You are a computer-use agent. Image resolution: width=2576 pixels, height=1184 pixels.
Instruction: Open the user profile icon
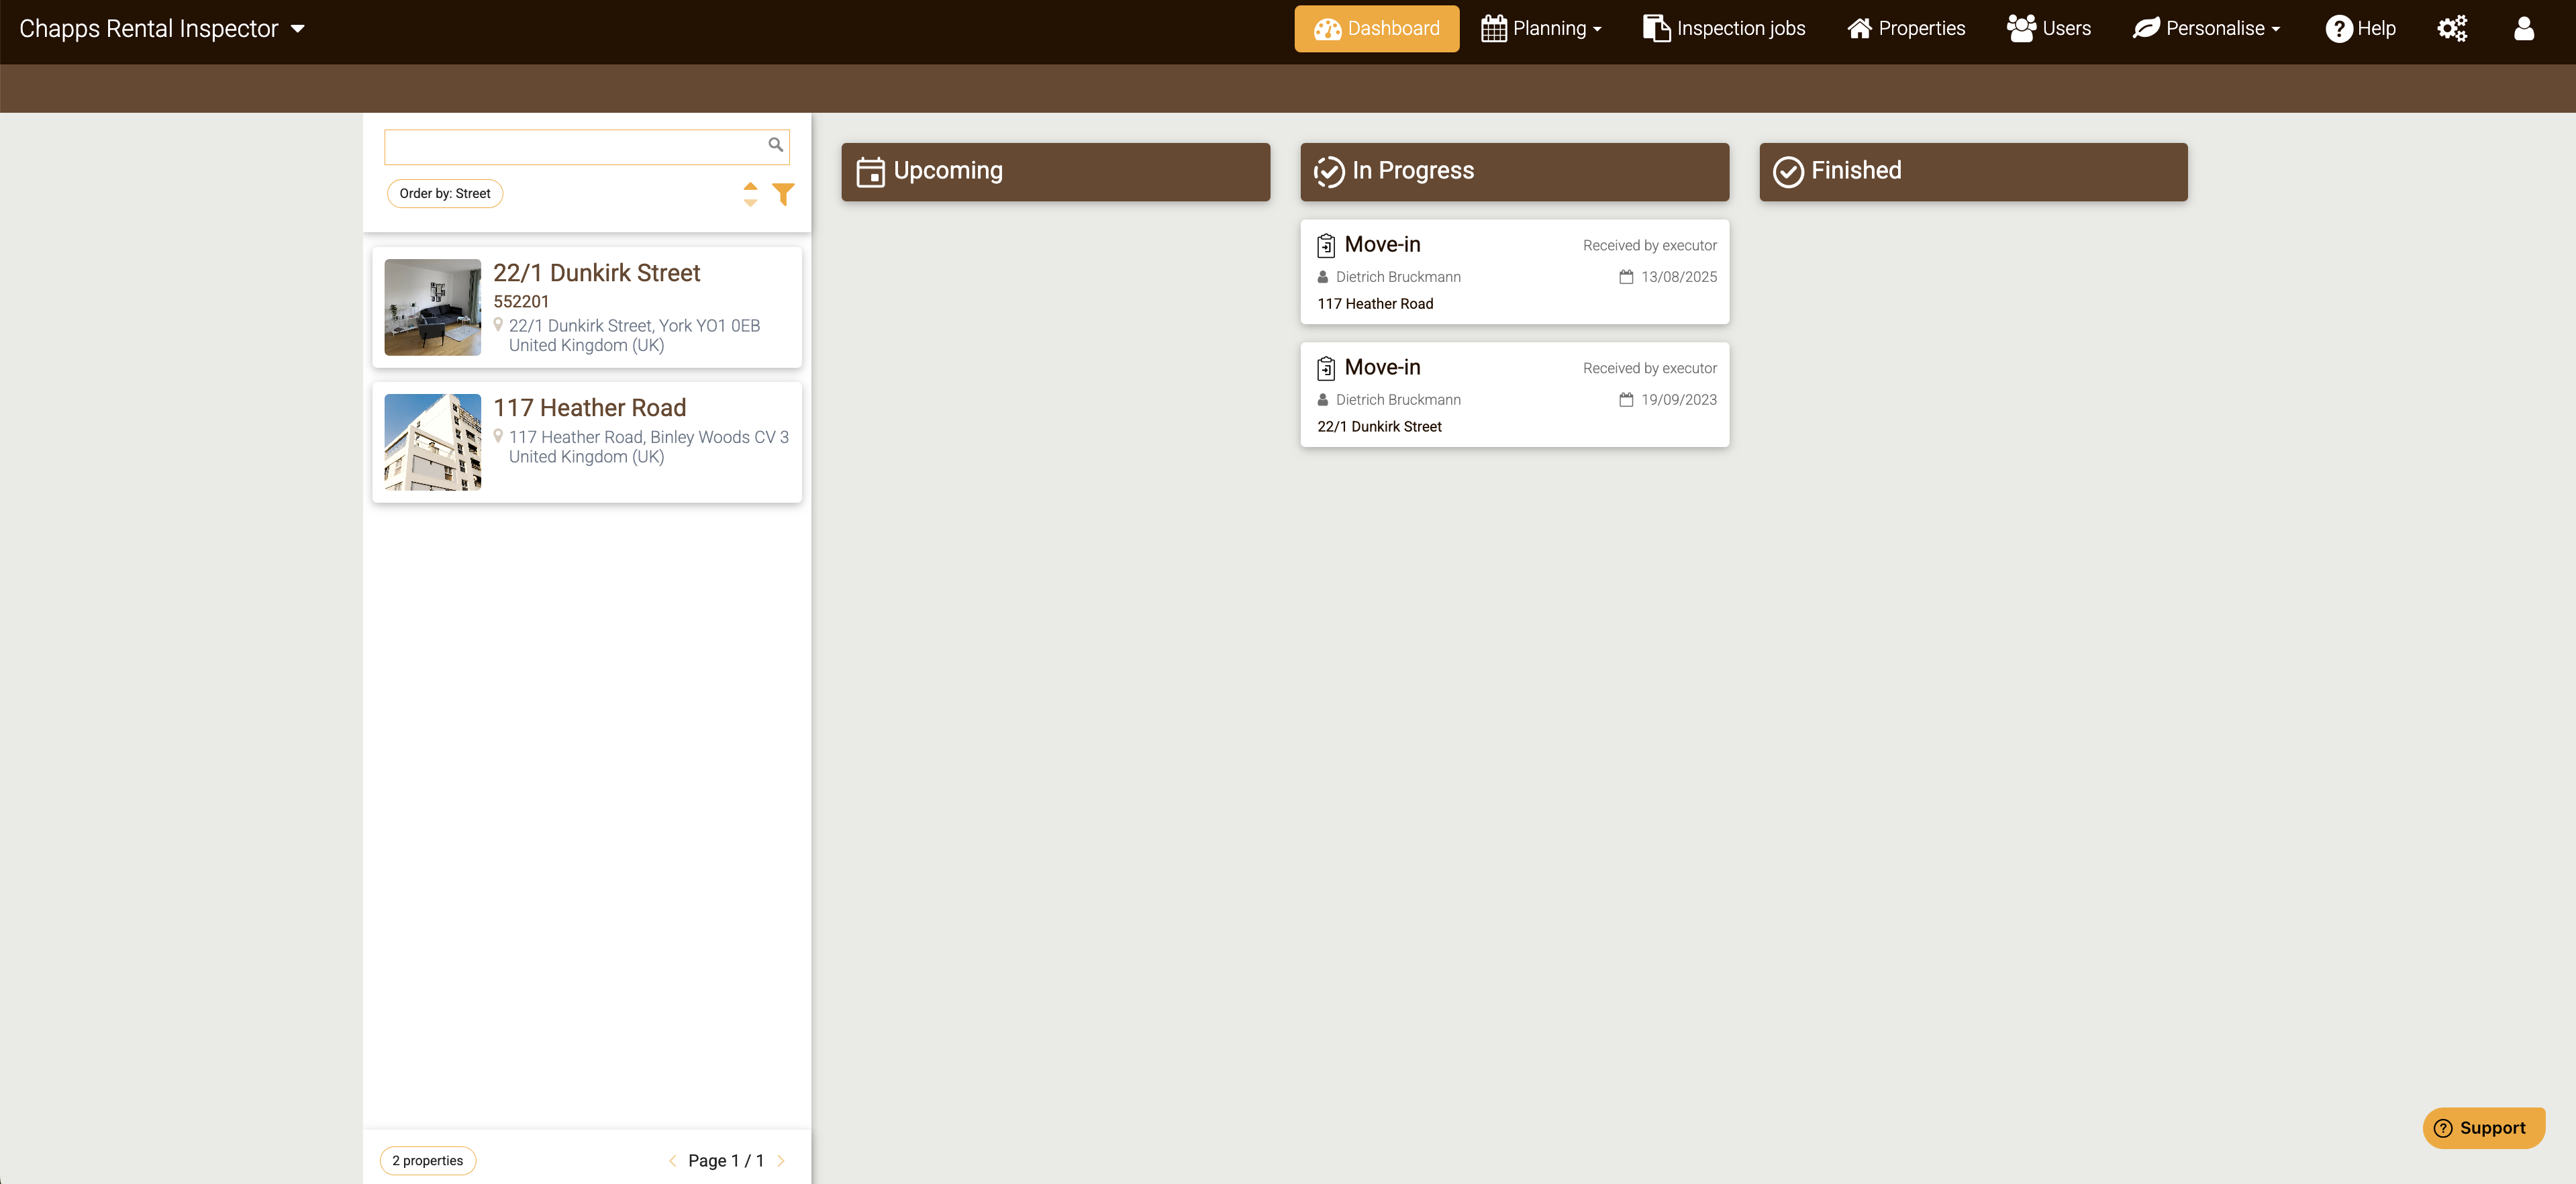pos(2524,28)
